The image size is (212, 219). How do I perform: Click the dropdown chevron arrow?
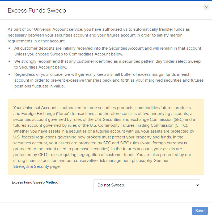(197, 185)
